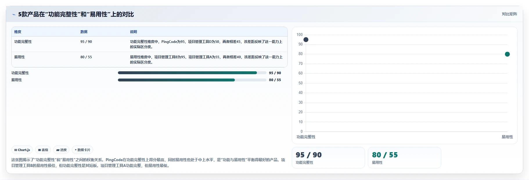
Task: Click the summary paragraph starting 这张图揭示了
Action: [x=148, y=163]
